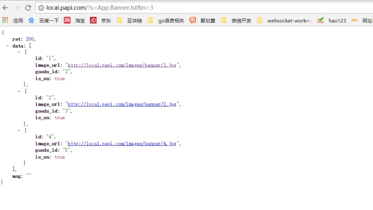Open the 百度一下 bookmark paw icon
Image resolution: width=373 pixels, height=210 pixels.
31,20
